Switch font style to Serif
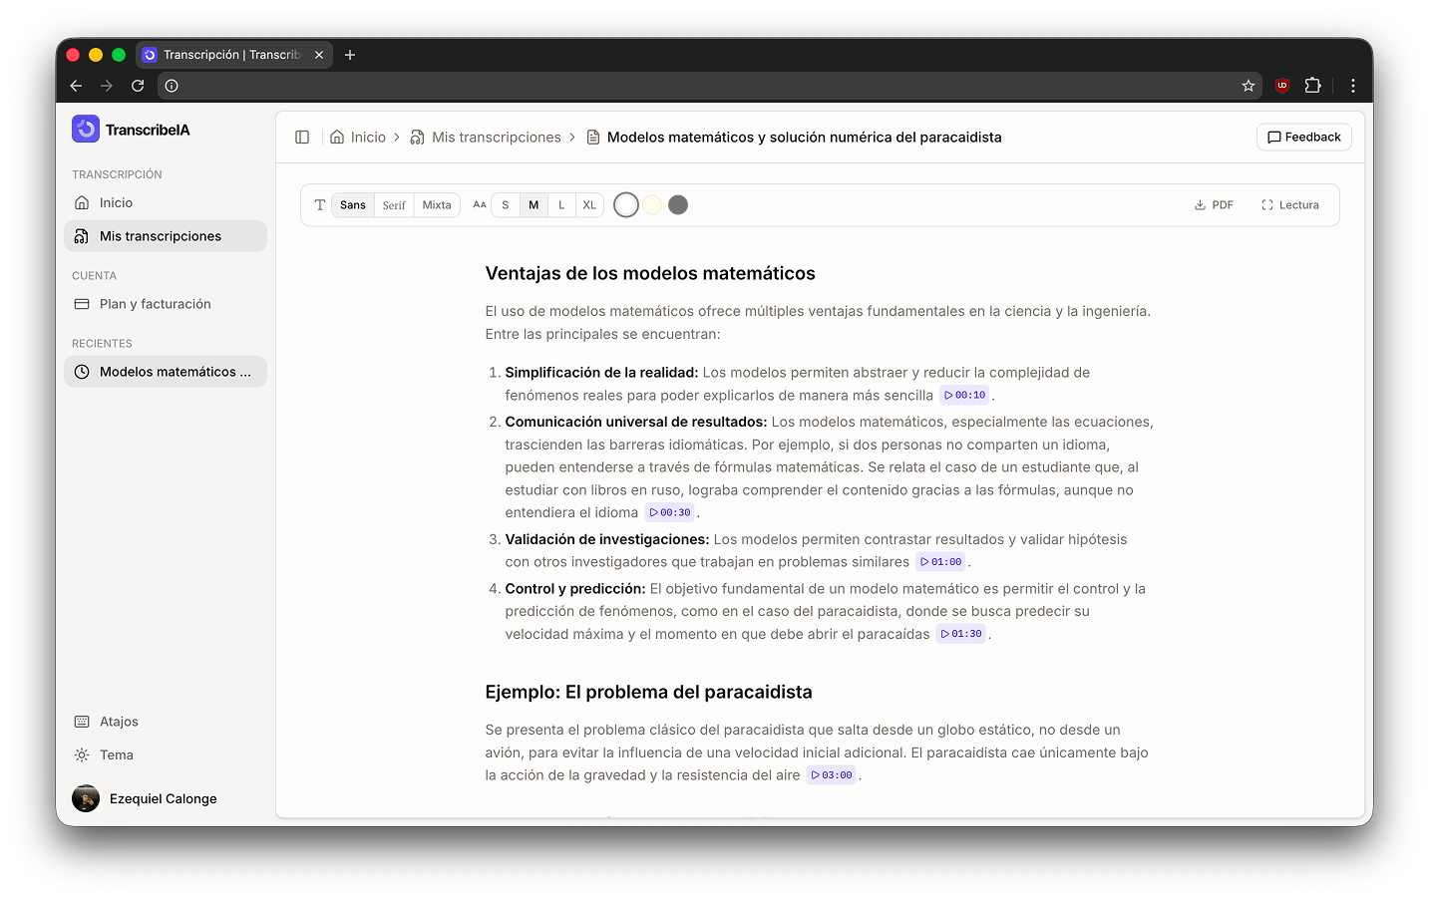The width and height of the screenshot is (1429, 900). pyautogui.click(x=394, y=204)
